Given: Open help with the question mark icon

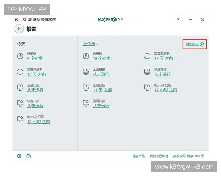Looking at the screenshot, I should [x=178, y=19].
